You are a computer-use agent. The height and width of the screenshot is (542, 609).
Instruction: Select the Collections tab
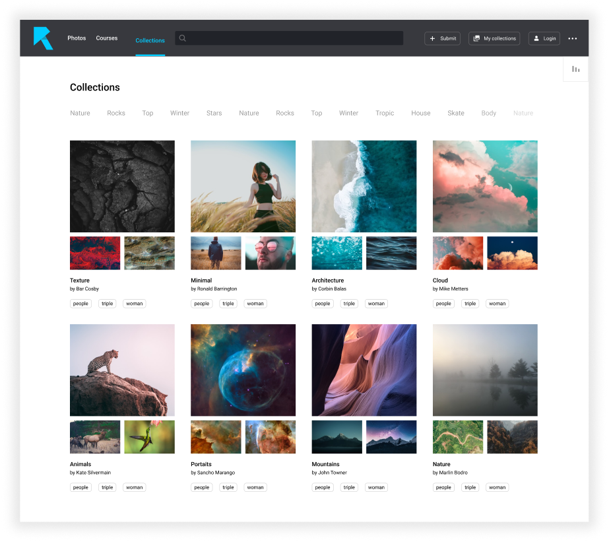pyautogui.click(x=150, y=40)
